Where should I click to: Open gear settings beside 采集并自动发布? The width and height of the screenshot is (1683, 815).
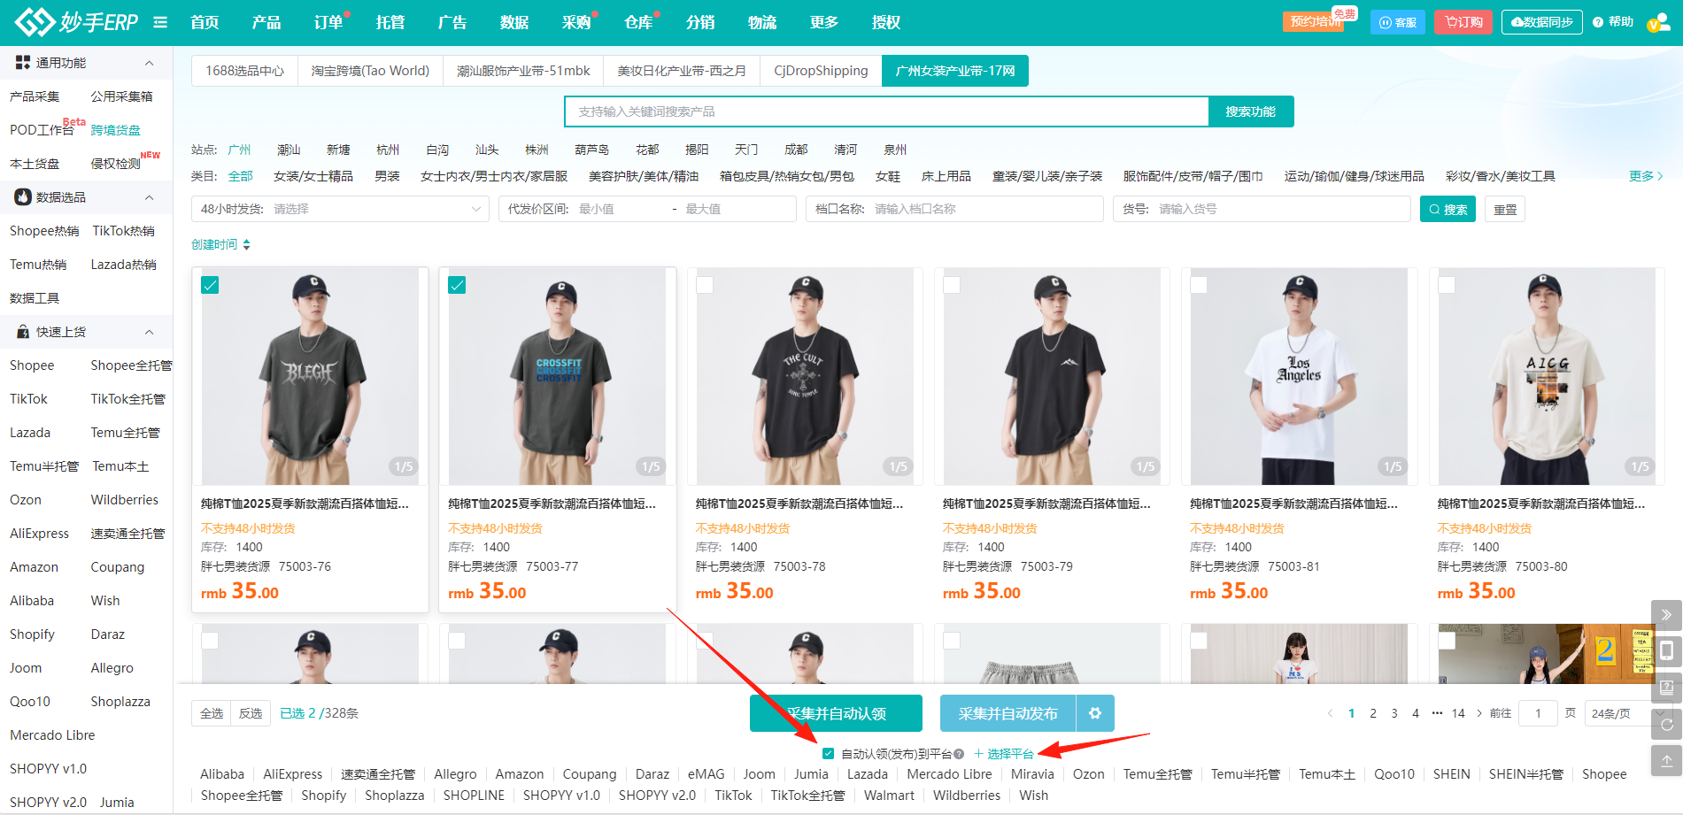[x=1095, y=713]
